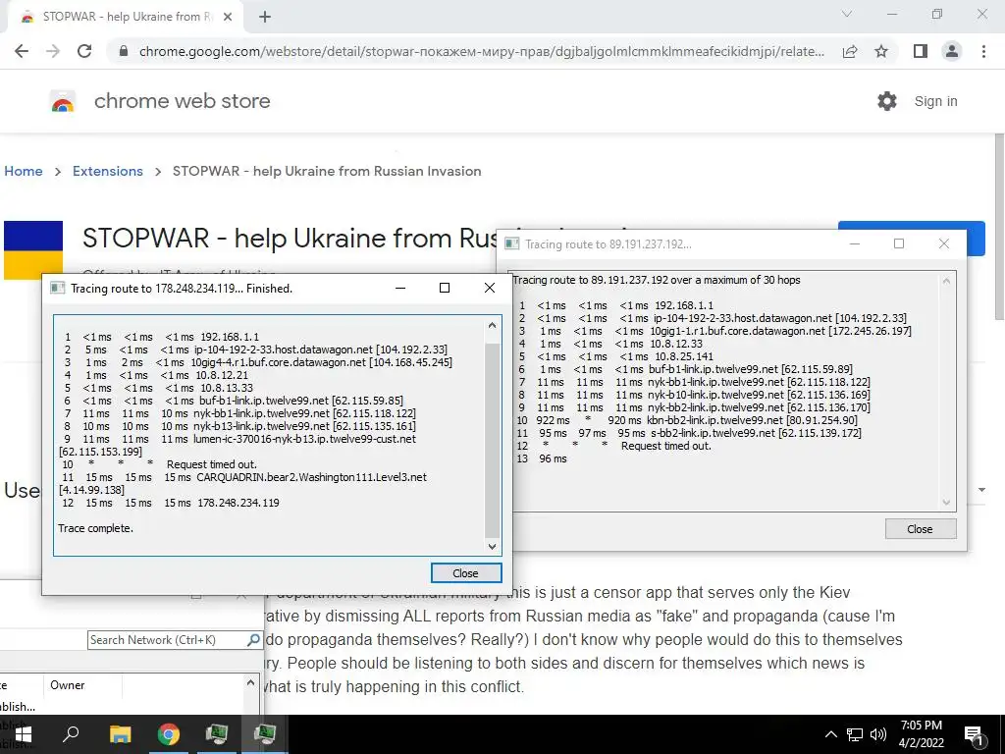Reload the current web page

pyautogui.click(x=84, y=51)
